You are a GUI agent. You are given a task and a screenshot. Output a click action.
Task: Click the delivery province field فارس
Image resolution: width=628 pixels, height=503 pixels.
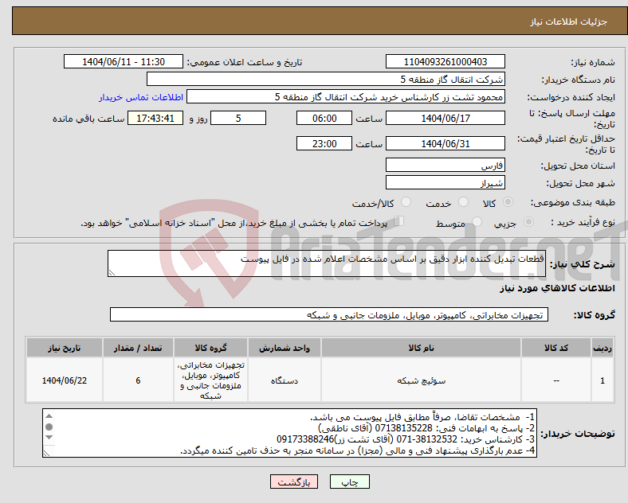[445, 165]
